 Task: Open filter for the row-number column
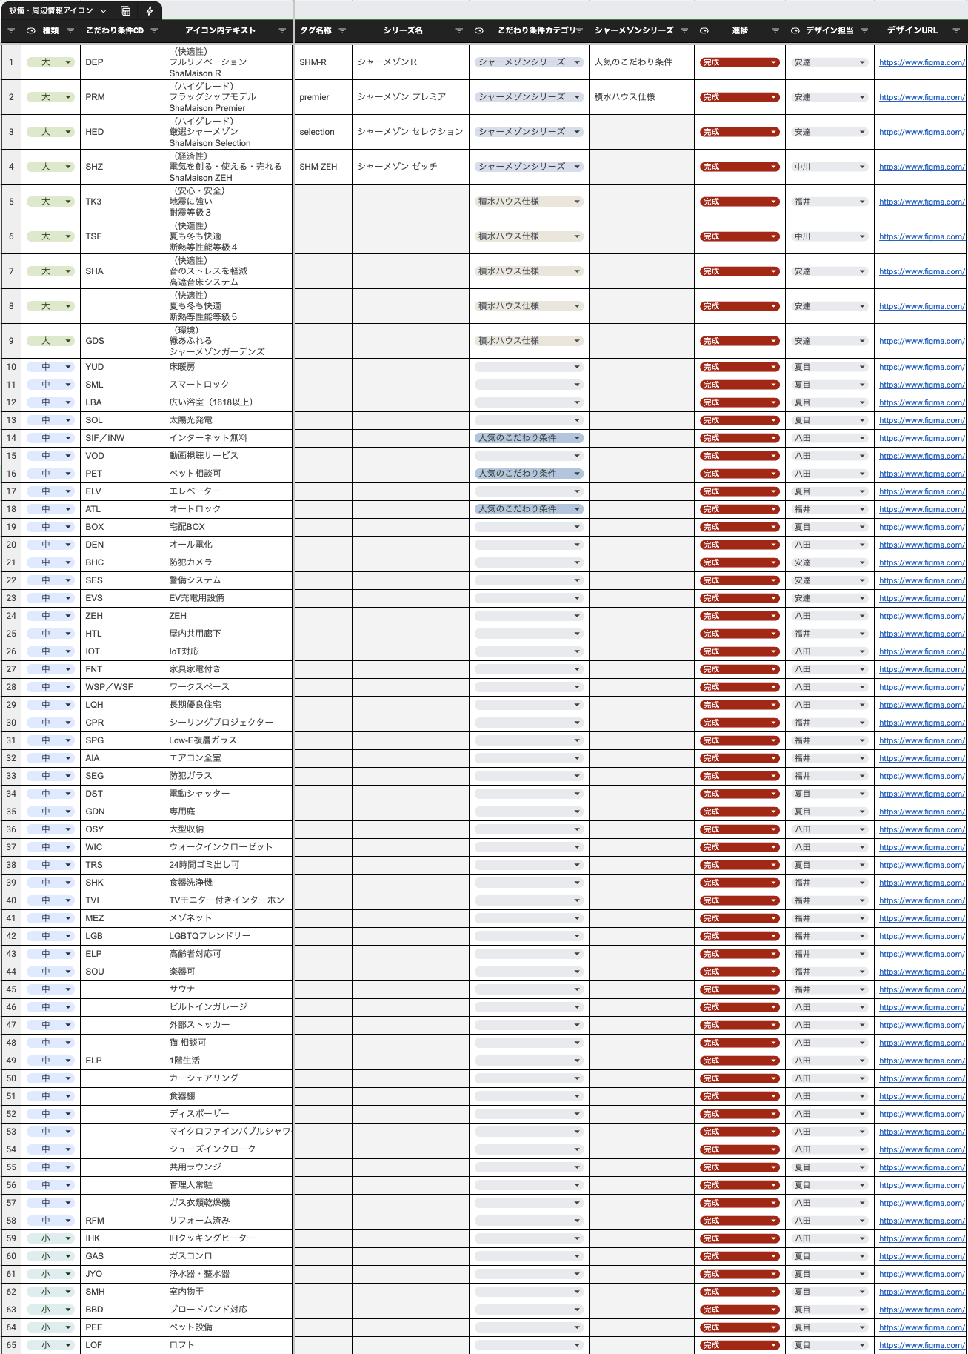[11, 30]
